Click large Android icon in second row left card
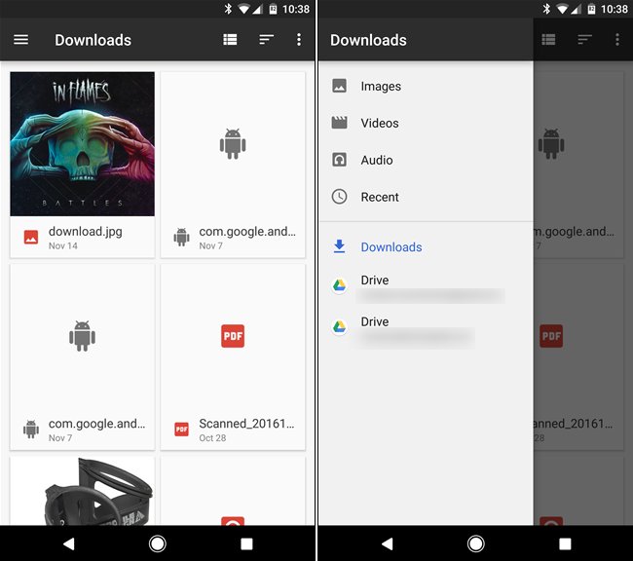 [x=83, y=336]
